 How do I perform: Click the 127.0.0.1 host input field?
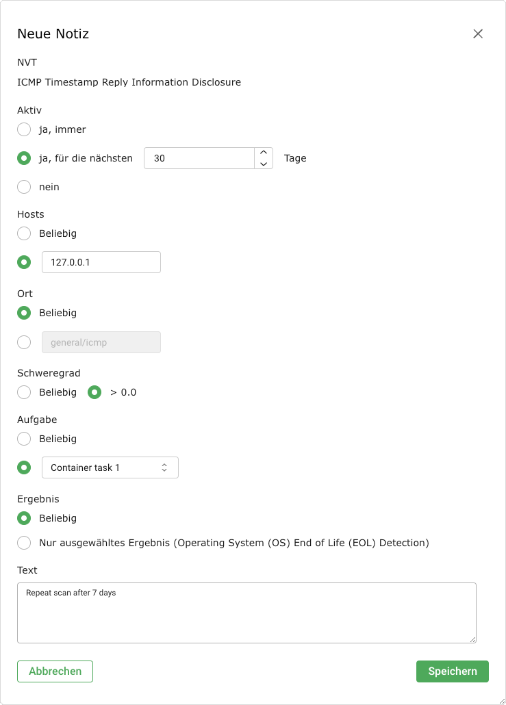101,262
